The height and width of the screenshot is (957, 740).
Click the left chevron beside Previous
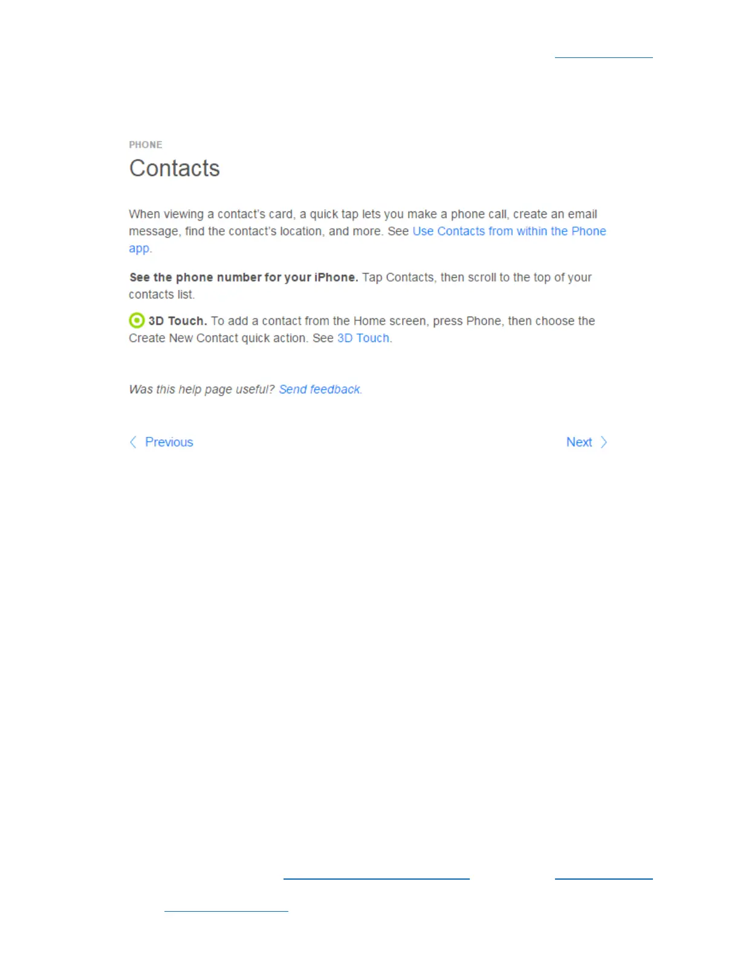[133, 442]
